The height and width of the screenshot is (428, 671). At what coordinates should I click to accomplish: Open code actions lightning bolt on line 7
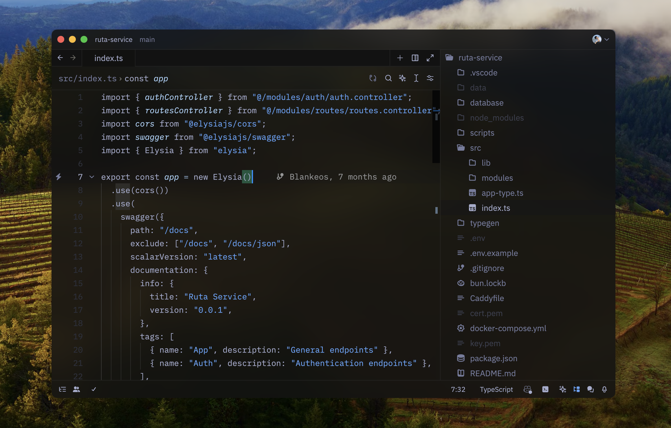coord(58,177)
